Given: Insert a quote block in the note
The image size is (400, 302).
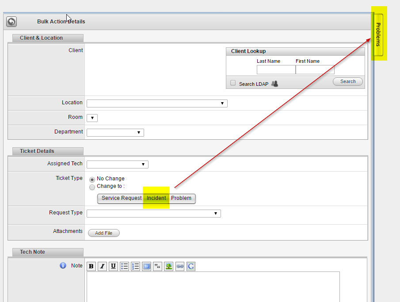Looking at the screenshot, I should click(158, 266).
